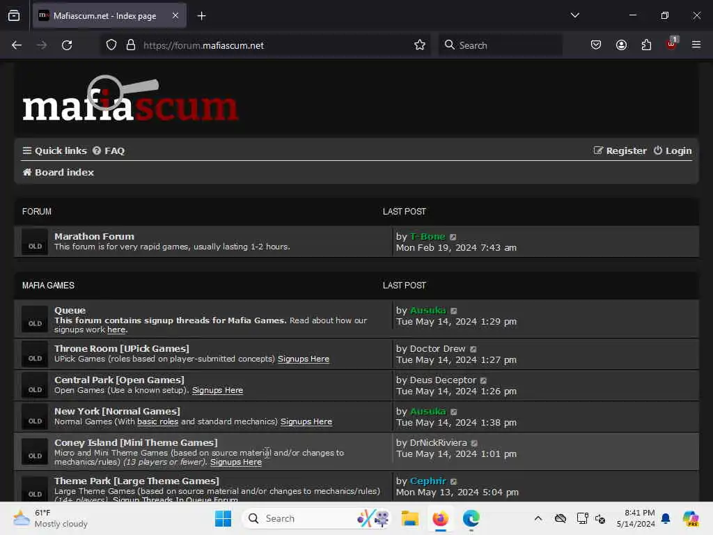Open the Windows Start menu
713x535 pixels.
[x=223, y=518]
